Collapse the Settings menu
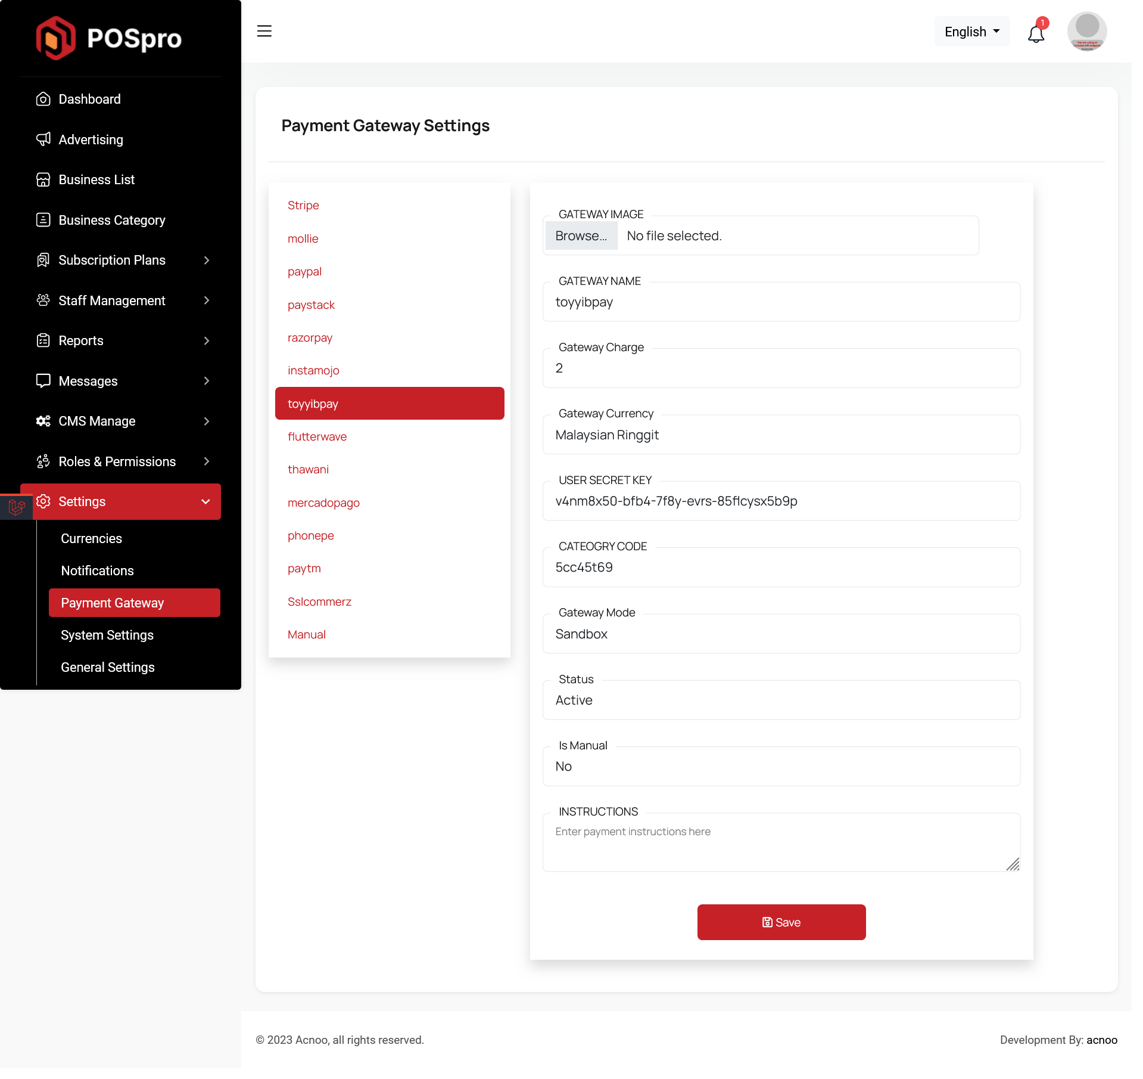The image size is (1143, 1079). pos(205,502)
